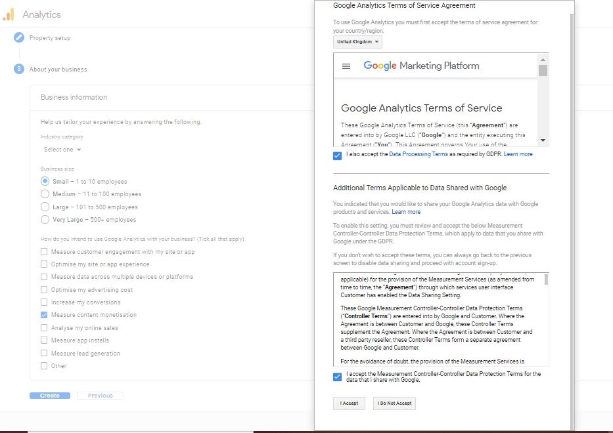Screen dimensions: 613x433
Task: Click Additional Terms Applicable to Data heading
Action: point(420,188)
